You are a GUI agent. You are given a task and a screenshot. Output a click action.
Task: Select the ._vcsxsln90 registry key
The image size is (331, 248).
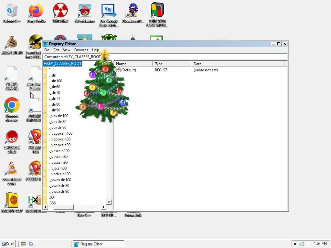58,162
